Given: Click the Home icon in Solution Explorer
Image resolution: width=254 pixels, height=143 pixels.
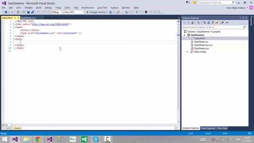Looking at the screenshot, I should (x=192, y=23).
